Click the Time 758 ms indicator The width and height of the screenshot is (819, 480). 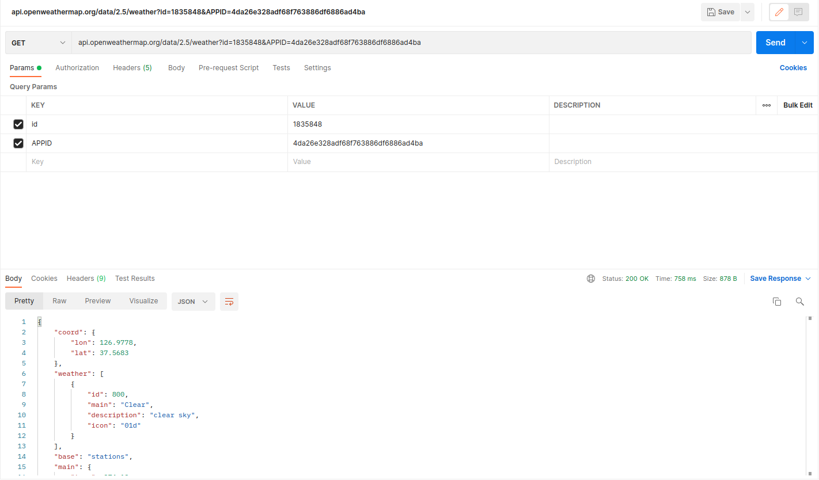pos(676,279)
